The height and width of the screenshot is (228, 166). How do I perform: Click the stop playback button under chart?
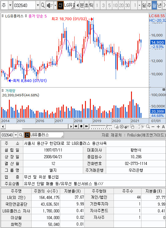[81, 126]
